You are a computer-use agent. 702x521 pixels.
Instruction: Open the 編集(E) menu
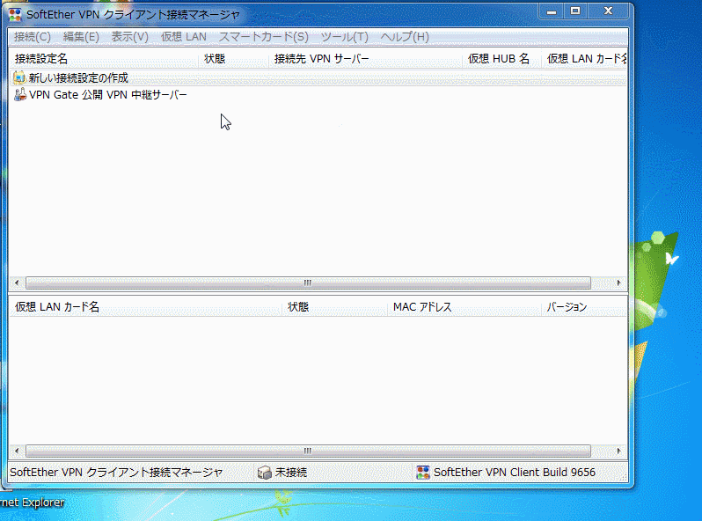pos(81,37)
